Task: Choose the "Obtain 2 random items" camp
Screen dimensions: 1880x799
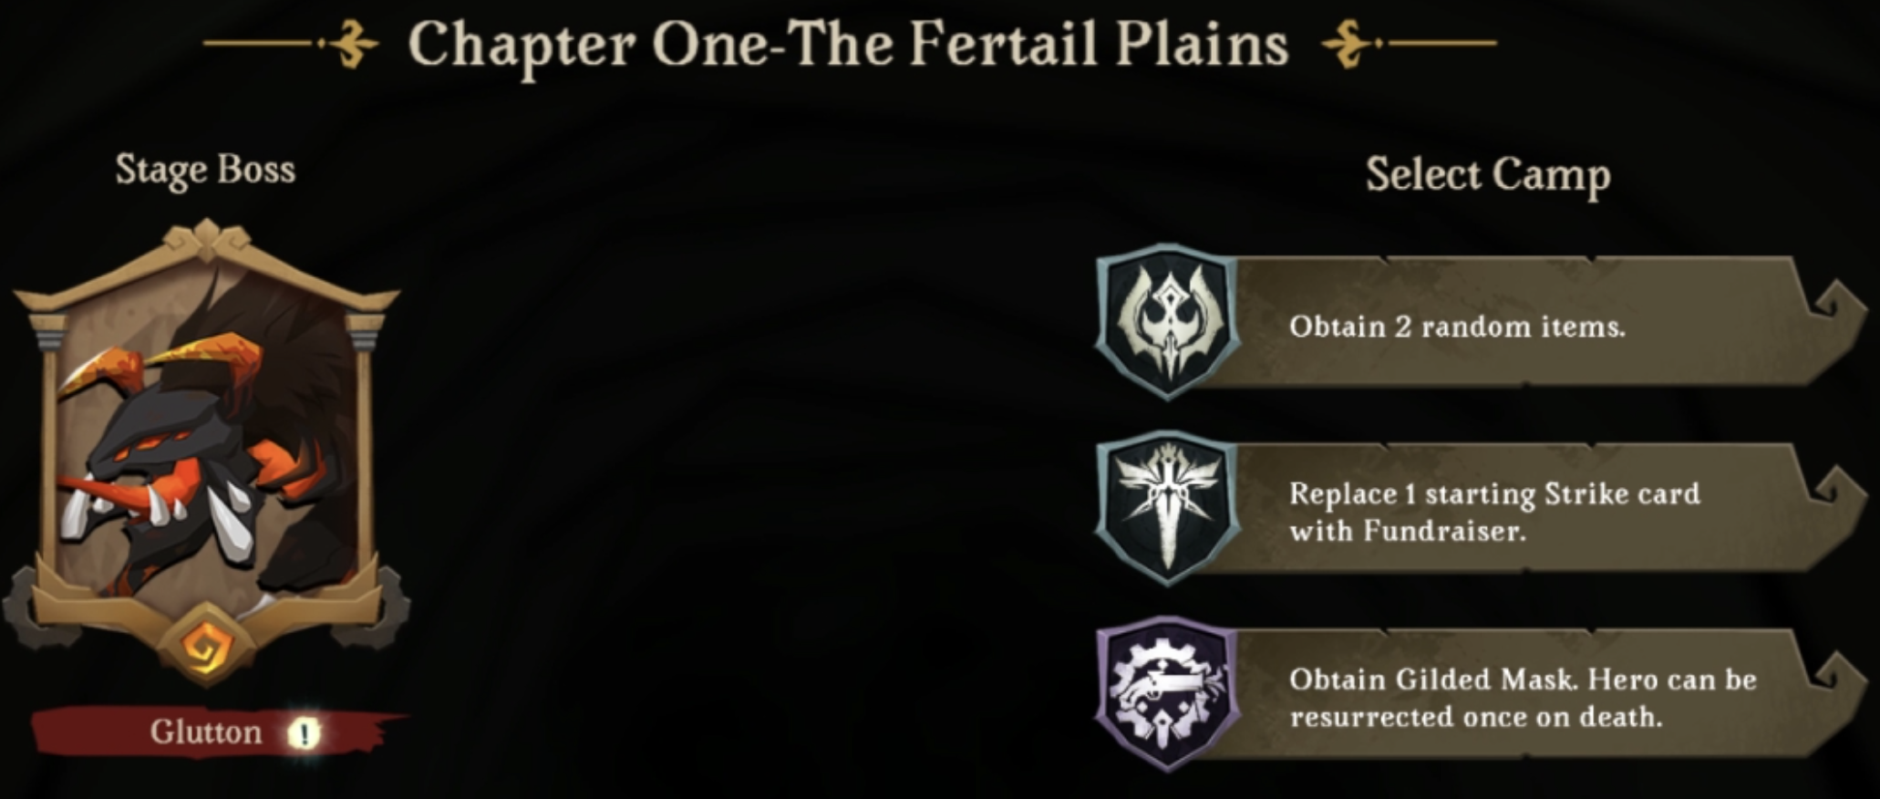Action: pos(1504,326)
